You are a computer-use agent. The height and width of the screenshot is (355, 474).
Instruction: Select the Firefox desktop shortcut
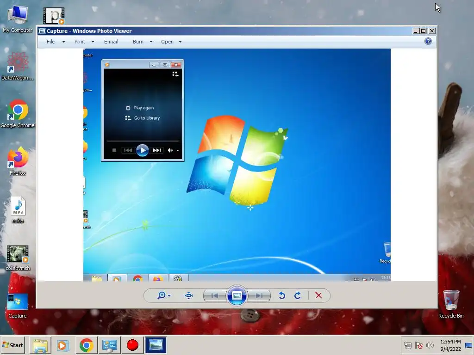(18, 161)
